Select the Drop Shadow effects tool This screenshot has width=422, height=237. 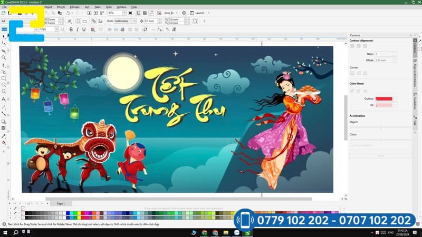click(4, 122)
